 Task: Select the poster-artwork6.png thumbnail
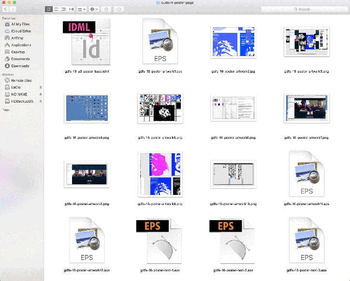coord(233,108)
